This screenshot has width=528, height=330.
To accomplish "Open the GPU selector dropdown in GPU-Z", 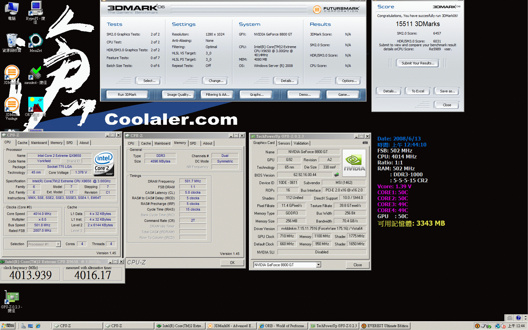I will [318, 265].
